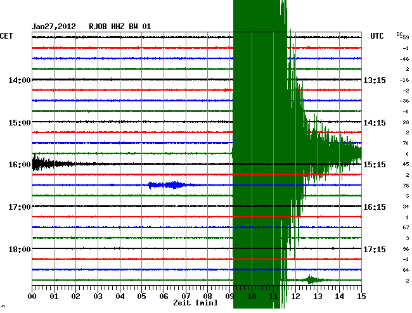This screenshot has width=412, height=313.
Task: Click minute tick label "02"
Action: tap(75, 297)
